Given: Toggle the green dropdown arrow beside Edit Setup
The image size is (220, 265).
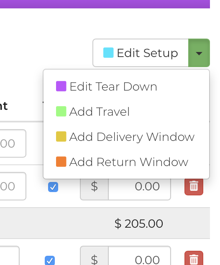Looking at the screenshot, I should [x=199, y=53].
